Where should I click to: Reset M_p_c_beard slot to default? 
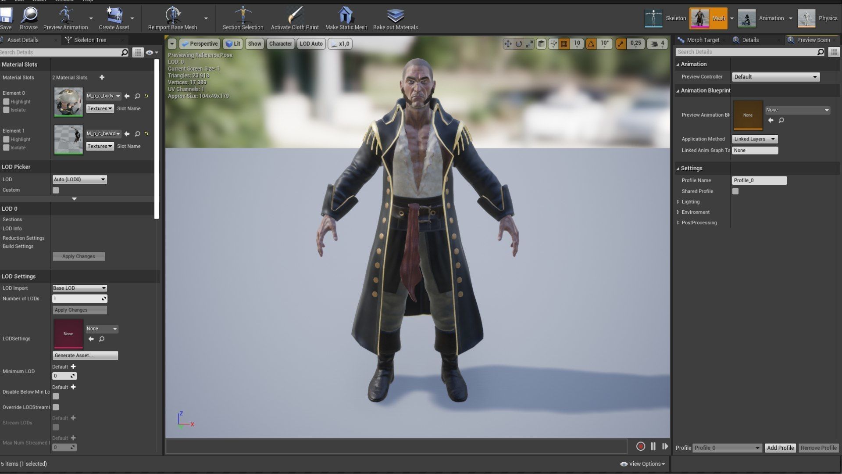point(146,133)
